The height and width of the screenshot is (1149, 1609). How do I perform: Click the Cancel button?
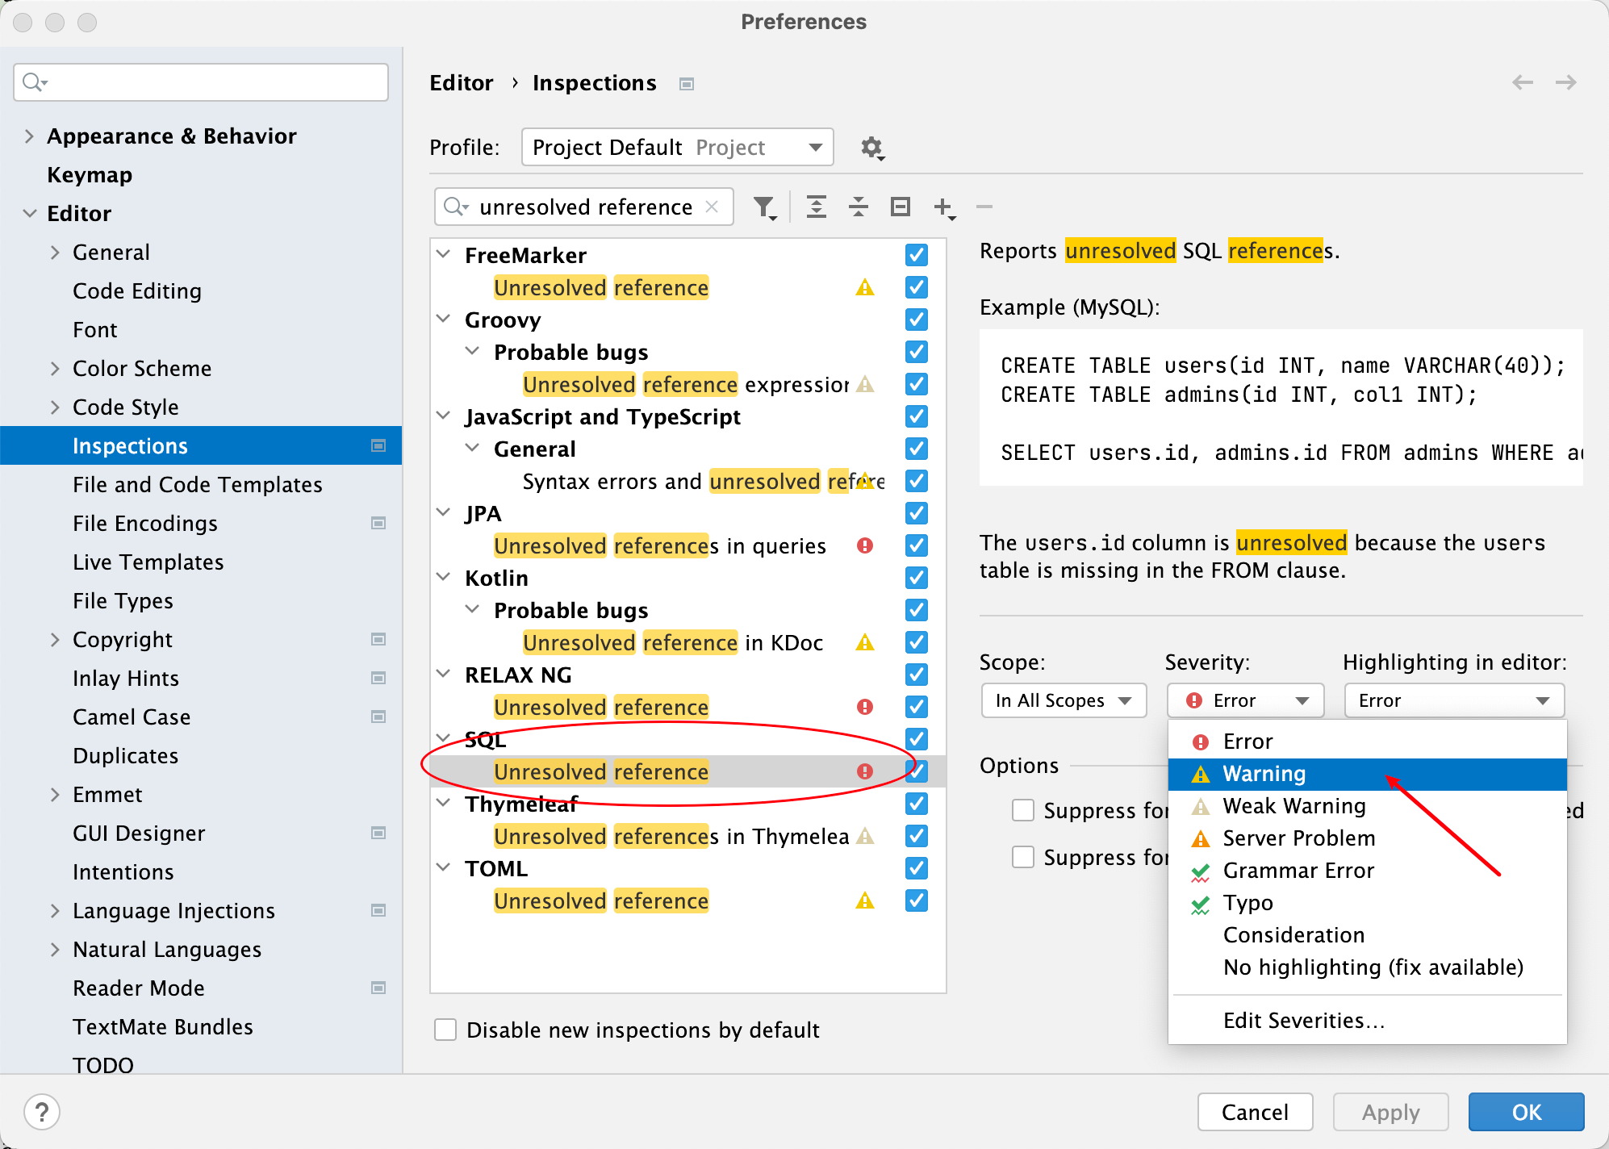tap(1255, 1112)
